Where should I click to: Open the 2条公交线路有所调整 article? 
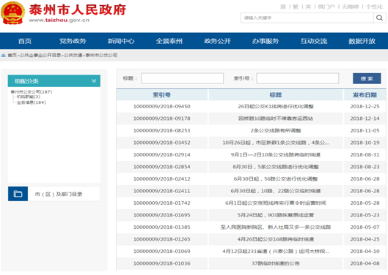276,131
